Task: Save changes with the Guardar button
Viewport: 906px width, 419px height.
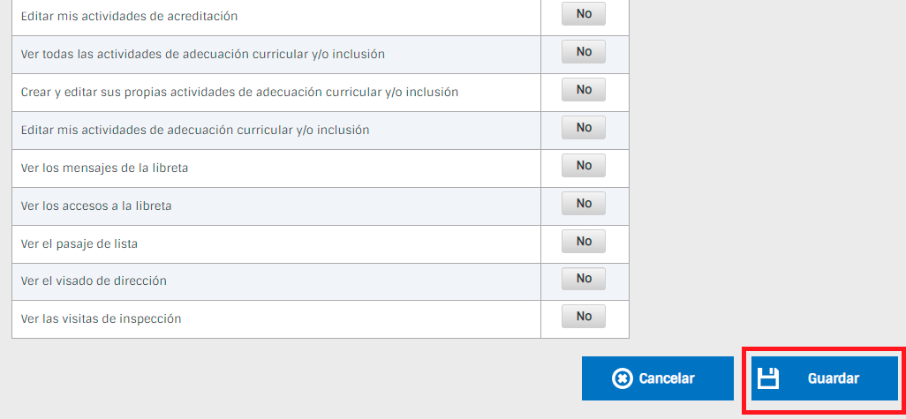Action: pyautogui.click(x=825, y=378)
